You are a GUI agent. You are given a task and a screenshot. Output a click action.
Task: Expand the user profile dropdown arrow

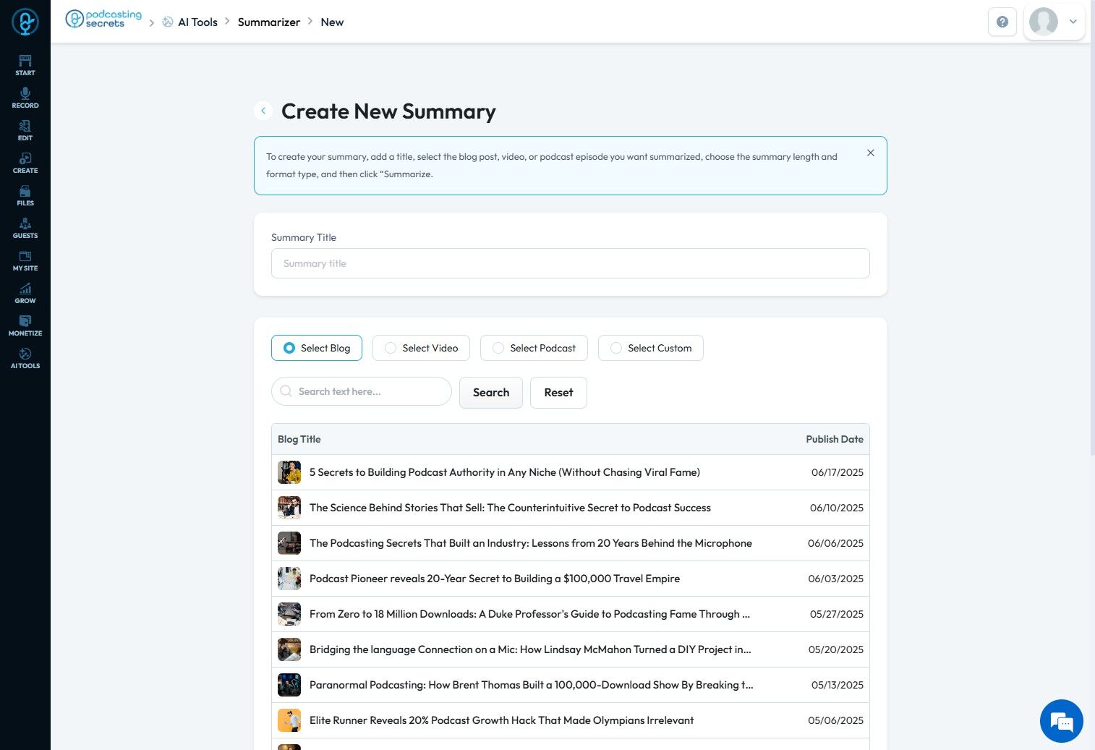[x=1073, y=22]
